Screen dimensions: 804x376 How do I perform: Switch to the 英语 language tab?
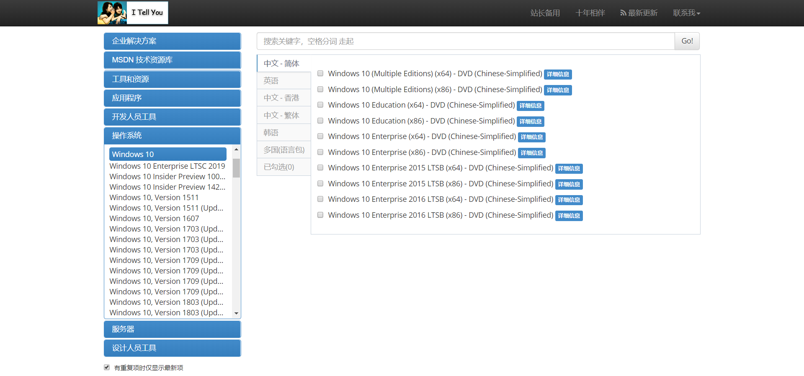click(283, 80)
